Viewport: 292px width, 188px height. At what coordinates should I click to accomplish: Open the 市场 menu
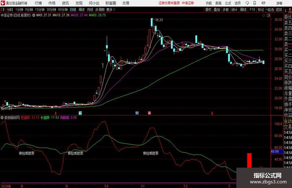coord(52,3)
